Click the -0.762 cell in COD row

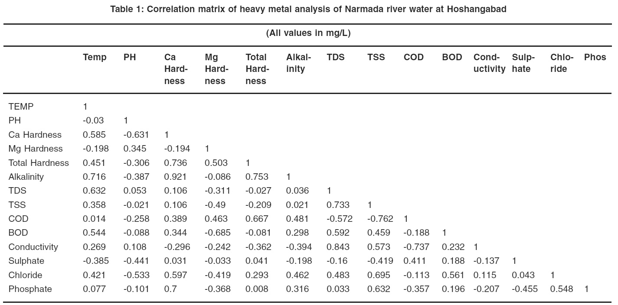(x=380, y=219)
